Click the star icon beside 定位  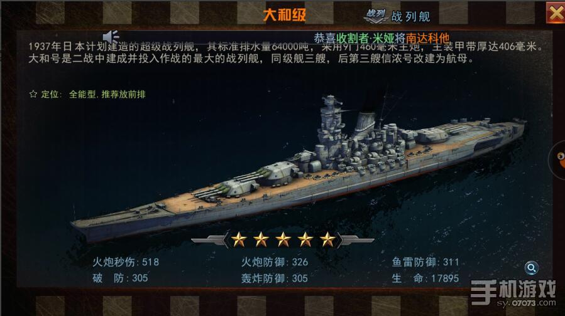point(33,94)
